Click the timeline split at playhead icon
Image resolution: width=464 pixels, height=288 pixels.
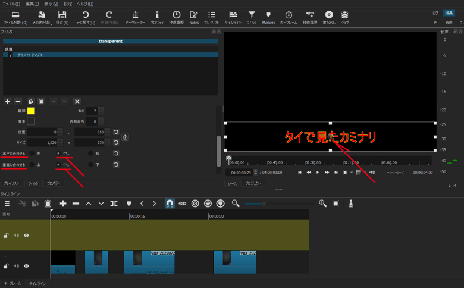point(114,204)
